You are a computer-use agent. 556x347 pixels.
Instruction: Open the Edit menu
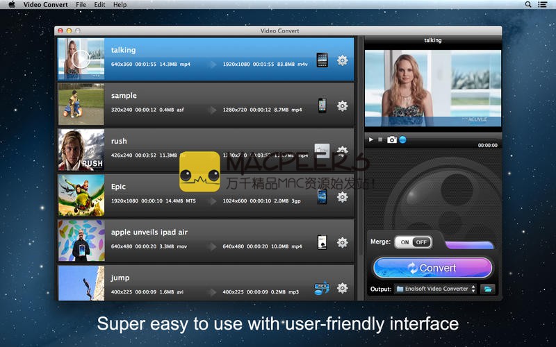[x=99, y=5]
